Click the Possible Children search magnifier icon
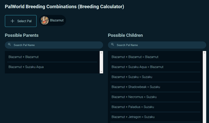Image resolution: width=209 pixels, height=123 pixels. [x=113, y=45]
